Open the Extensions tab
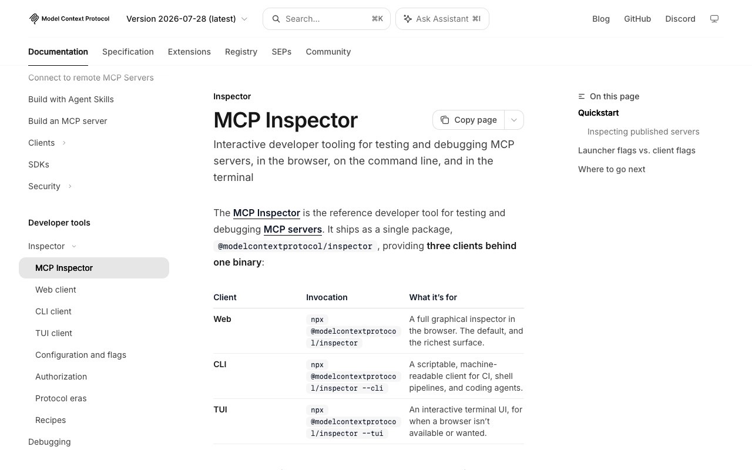Viewport: 752px width, 470px height. pos(189,52)
